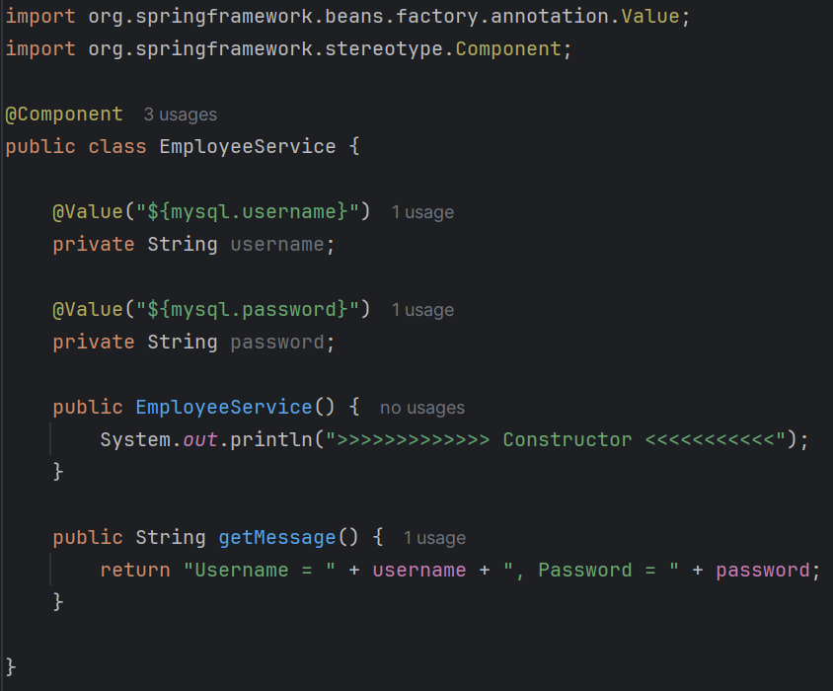This screenshot has height=691, width=833.
Task: Click the getMessage method name
Action: [x=276, y=537]
